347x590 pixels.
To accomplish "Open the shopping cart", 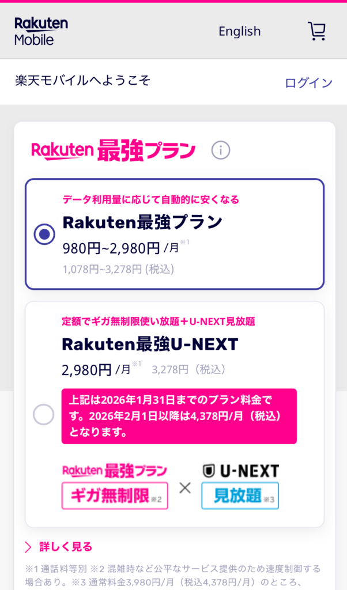I will tap(316, 31).
